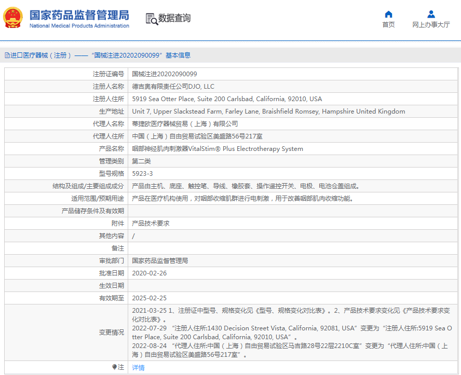Click the product name VitalStim Plus cell
Viewport: 461px width, 375px height.
[x=218, y=149]
